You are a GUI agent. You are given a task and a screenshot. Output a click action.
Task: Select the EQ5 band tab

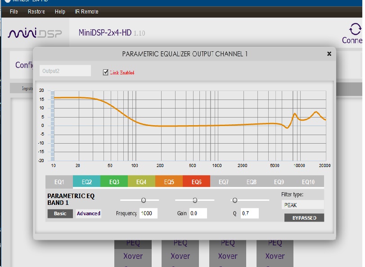[169, 182]
